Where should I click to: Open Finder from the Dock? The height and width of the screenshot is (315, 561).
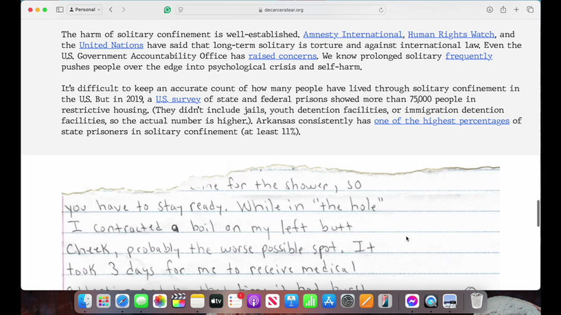click(x=84, y=301)
